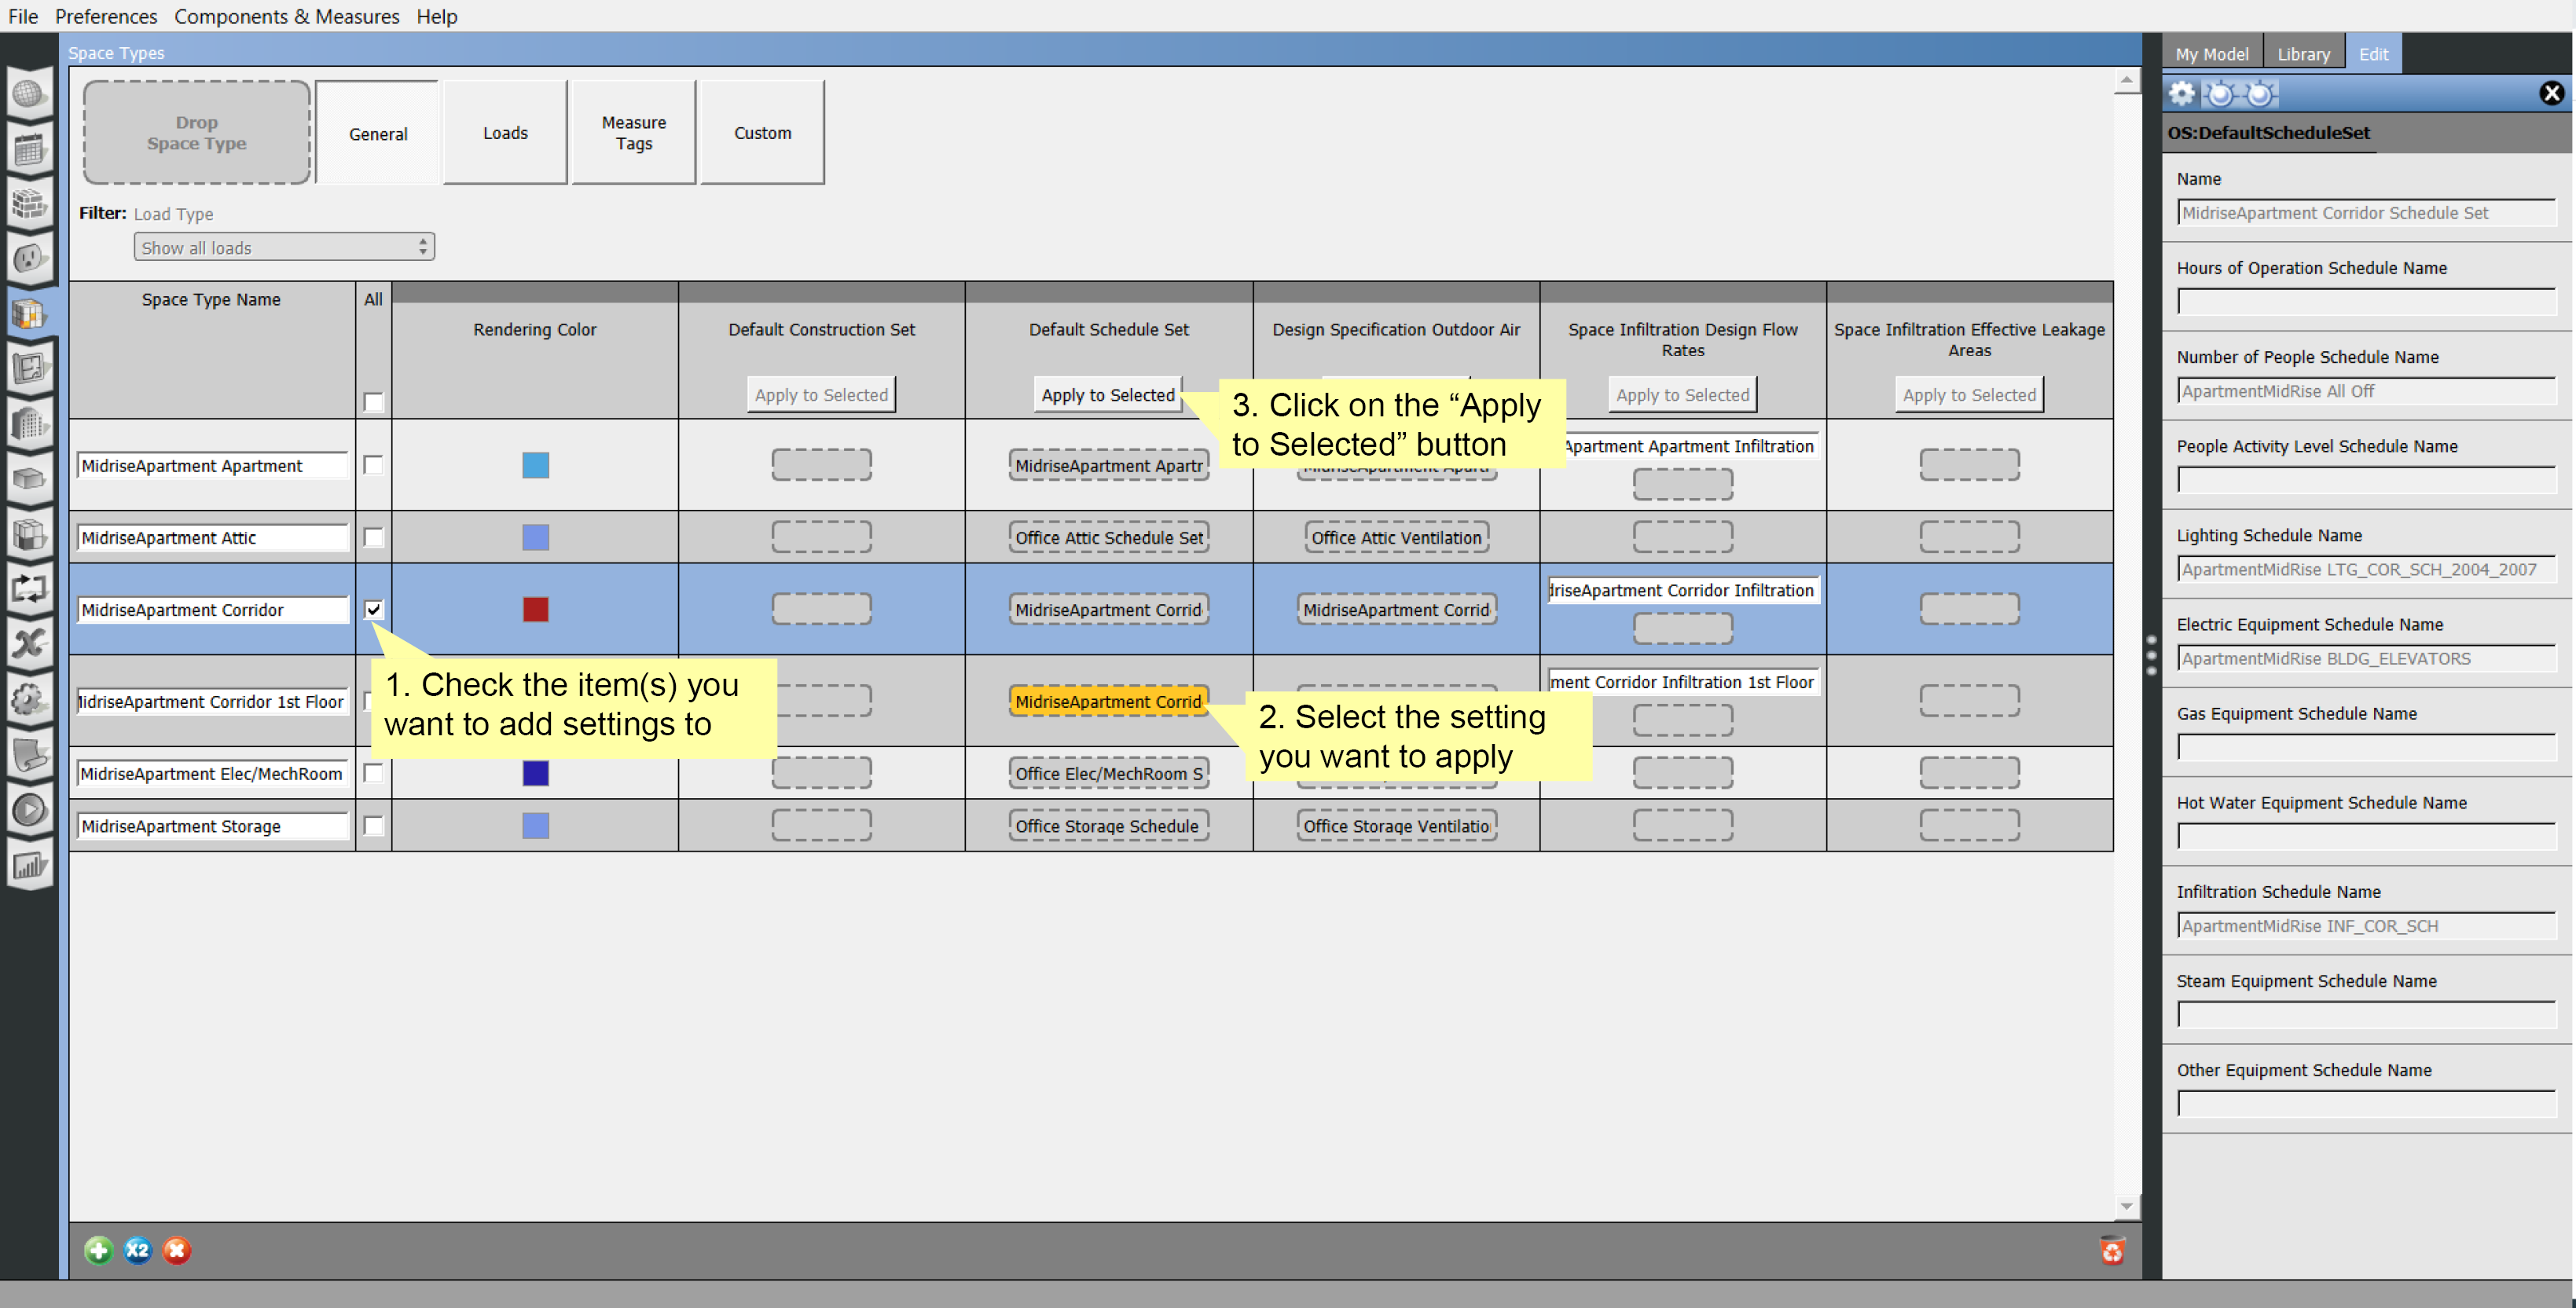Screen dimensions: 2576x1308
Task: Check the MidriseApartment Apartment row checkbox
Action: click(x=373, y=465)
